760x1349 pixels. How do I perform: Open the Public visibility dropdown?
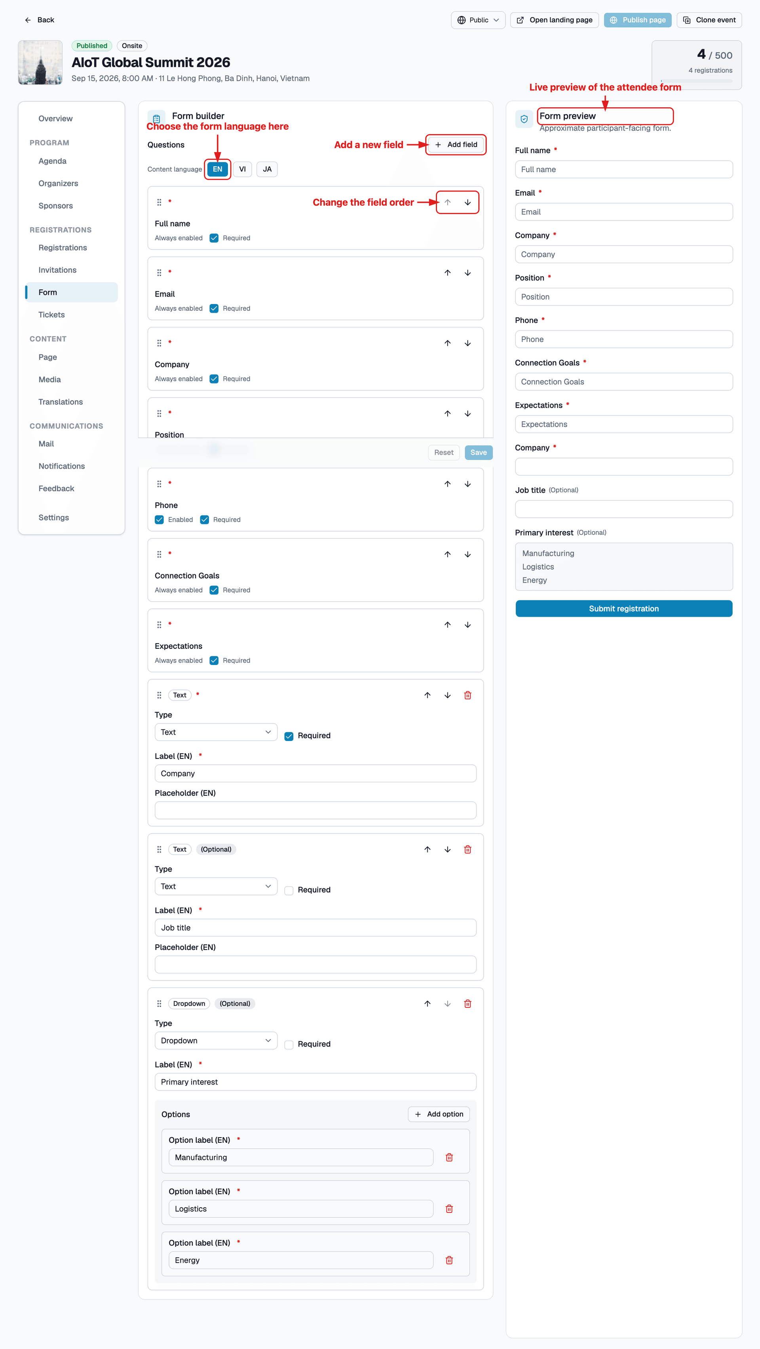click(478, 20)
